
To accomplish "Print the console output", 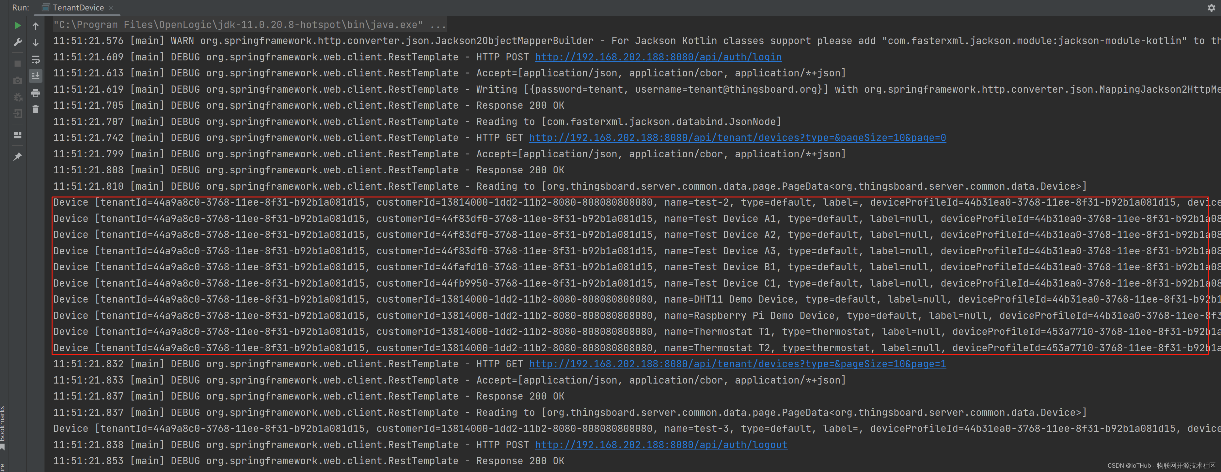I will click(36, 93).
